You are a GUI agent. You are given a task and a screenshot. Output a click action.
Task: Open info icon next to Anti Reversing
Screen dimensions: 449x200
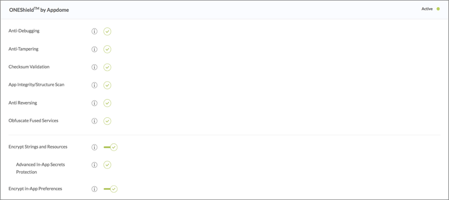coord(94,103)
